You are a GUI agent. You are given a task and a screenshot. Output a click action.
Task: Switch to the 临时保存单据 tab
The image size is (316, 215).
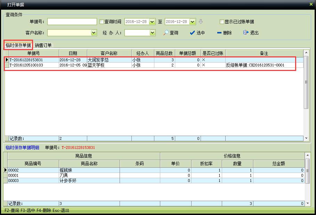coord(18,45)
